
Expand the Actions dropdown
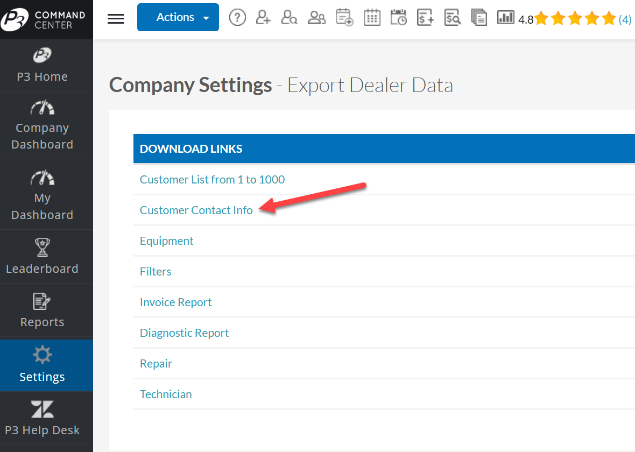[x=178, y=17]
